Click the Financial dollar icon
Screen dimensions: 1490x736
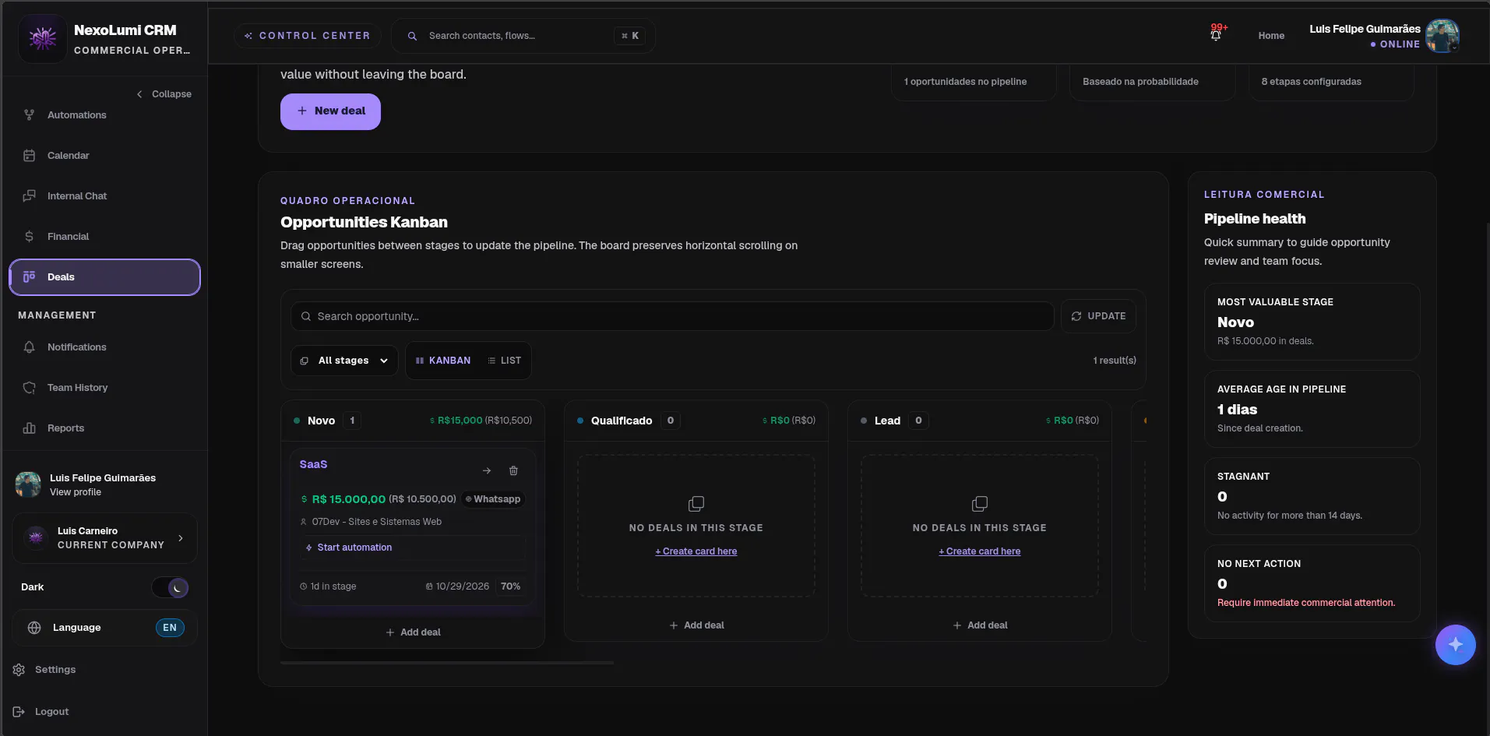29,237
